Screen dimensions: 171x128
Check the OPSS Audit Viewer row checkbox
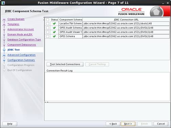tap(48, 32)
